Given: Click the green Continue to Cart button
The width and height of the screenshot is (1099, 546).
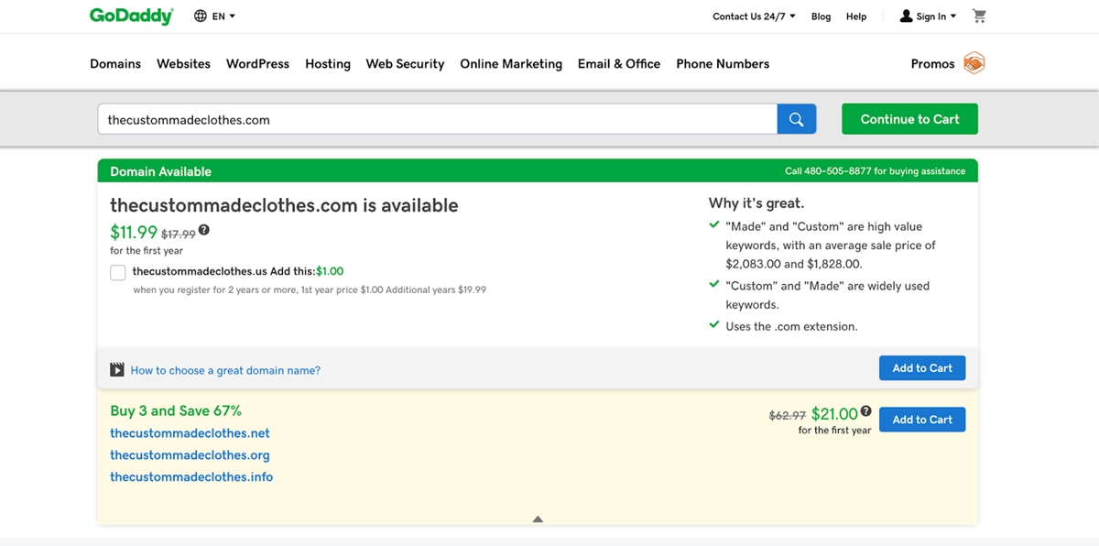Looking at the screenshot, I should [909, 119].
